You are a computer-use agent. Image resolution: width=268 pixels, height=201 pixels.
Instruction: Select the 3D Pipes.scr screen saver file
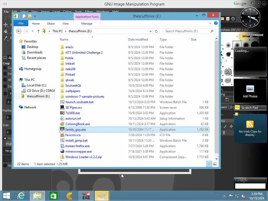(x=74, y=108)
